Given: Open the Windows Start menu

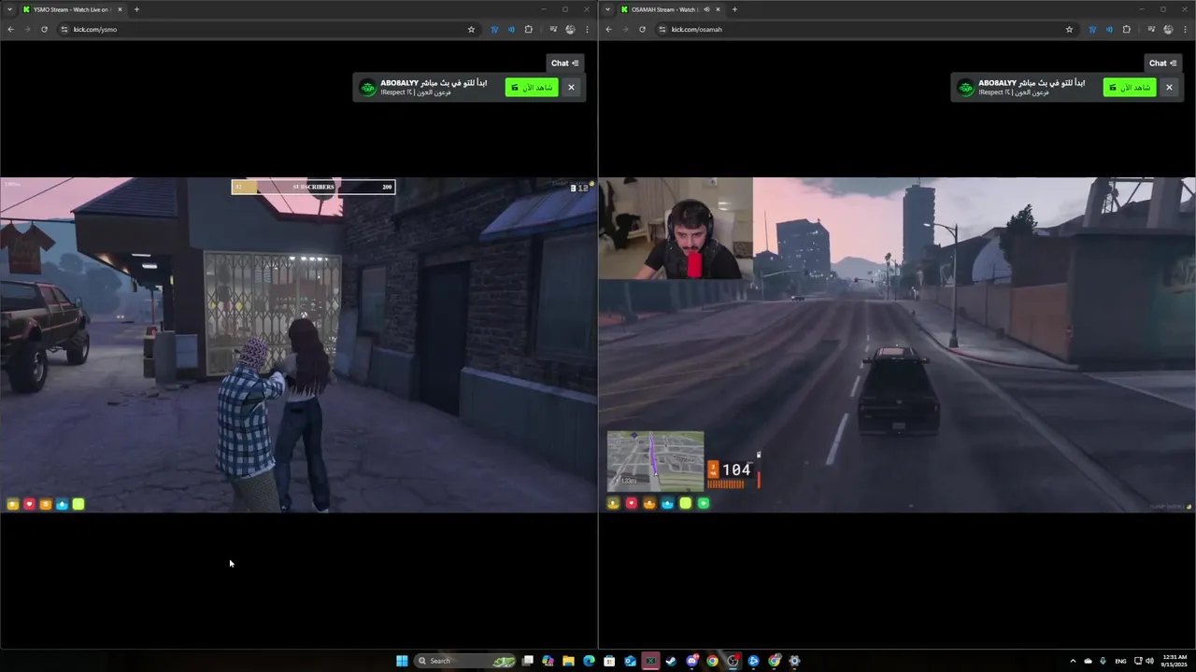Looking at the screenshot, I should 402,661.
